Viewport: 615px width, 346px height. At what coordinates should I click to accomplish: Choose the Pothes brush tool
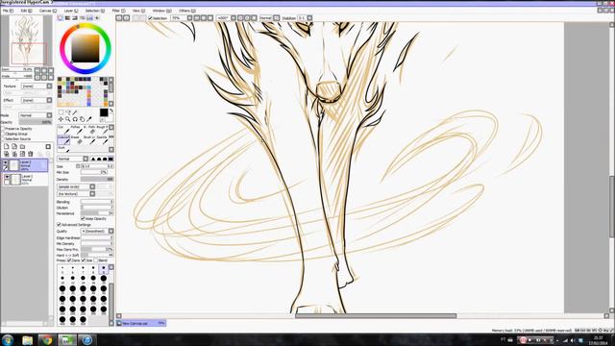click(x=77, y=130)
